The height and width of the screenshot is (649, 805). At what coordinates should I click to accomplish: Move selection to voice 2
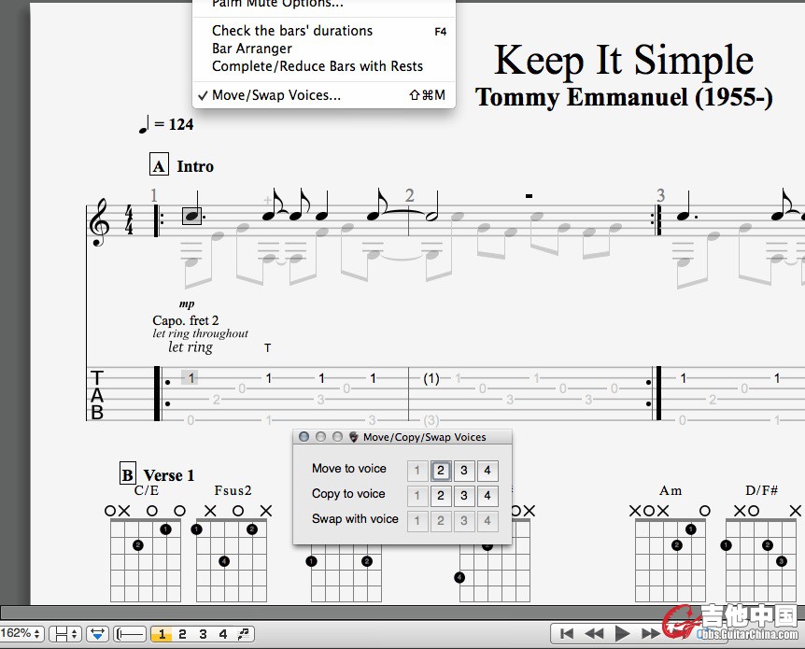[441, 471]
